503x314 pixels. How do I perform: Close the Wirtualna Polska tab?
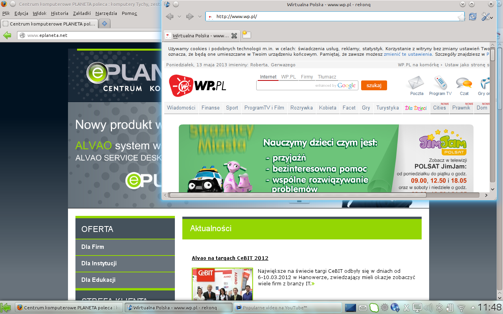234,36
